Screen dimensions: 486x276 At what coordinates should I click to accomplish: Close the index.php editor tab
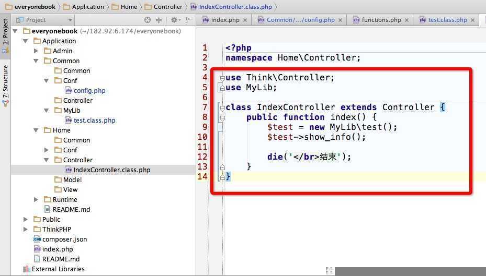point(245,20)
